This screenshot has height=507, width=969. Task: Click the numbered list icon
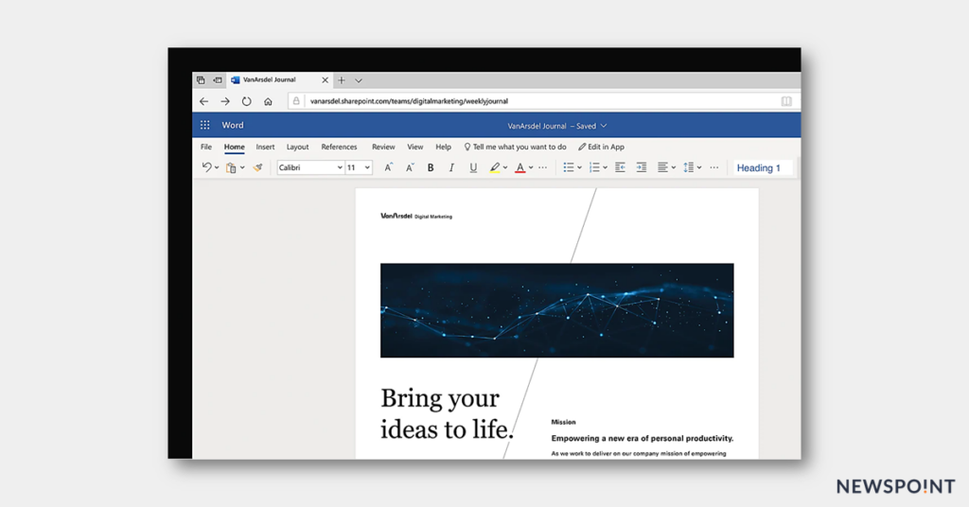[x=594, y=167]
